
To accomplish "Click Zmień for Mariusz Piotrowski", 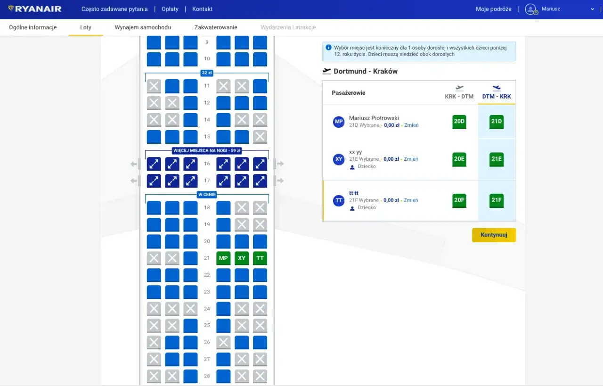I will click(411, 125).
